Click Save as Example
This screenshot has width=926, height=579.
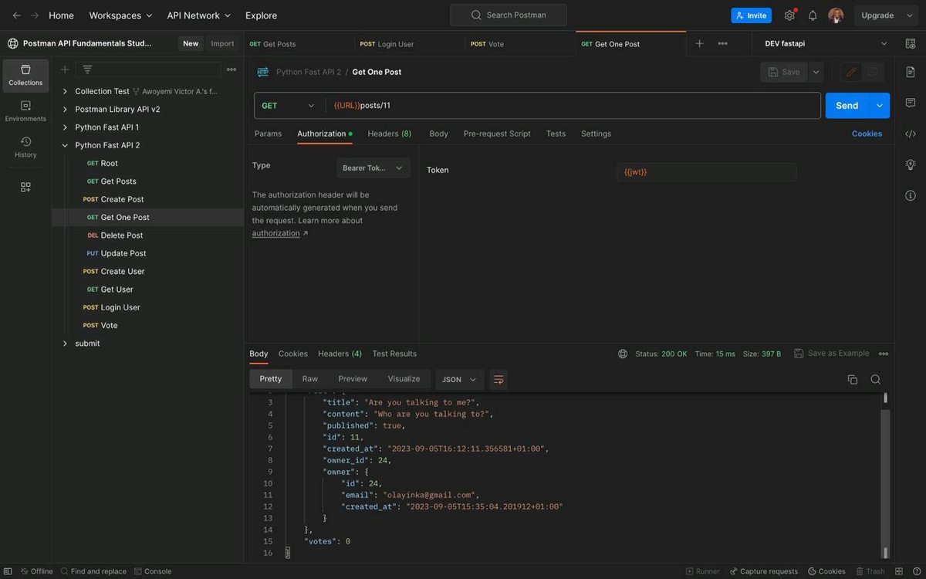[831, 354]
